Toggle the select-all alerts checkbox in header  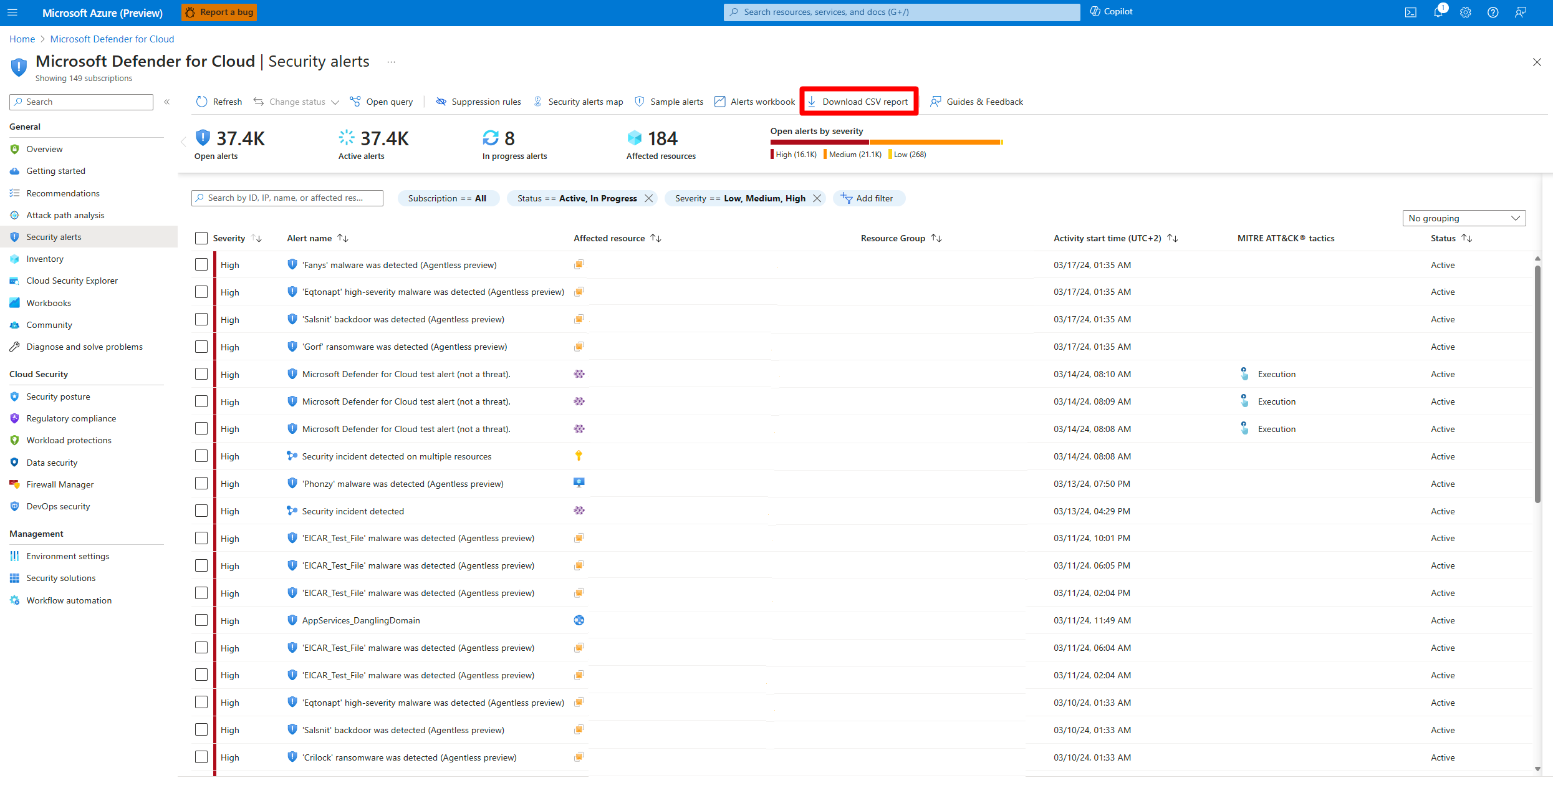pos(201,238)
